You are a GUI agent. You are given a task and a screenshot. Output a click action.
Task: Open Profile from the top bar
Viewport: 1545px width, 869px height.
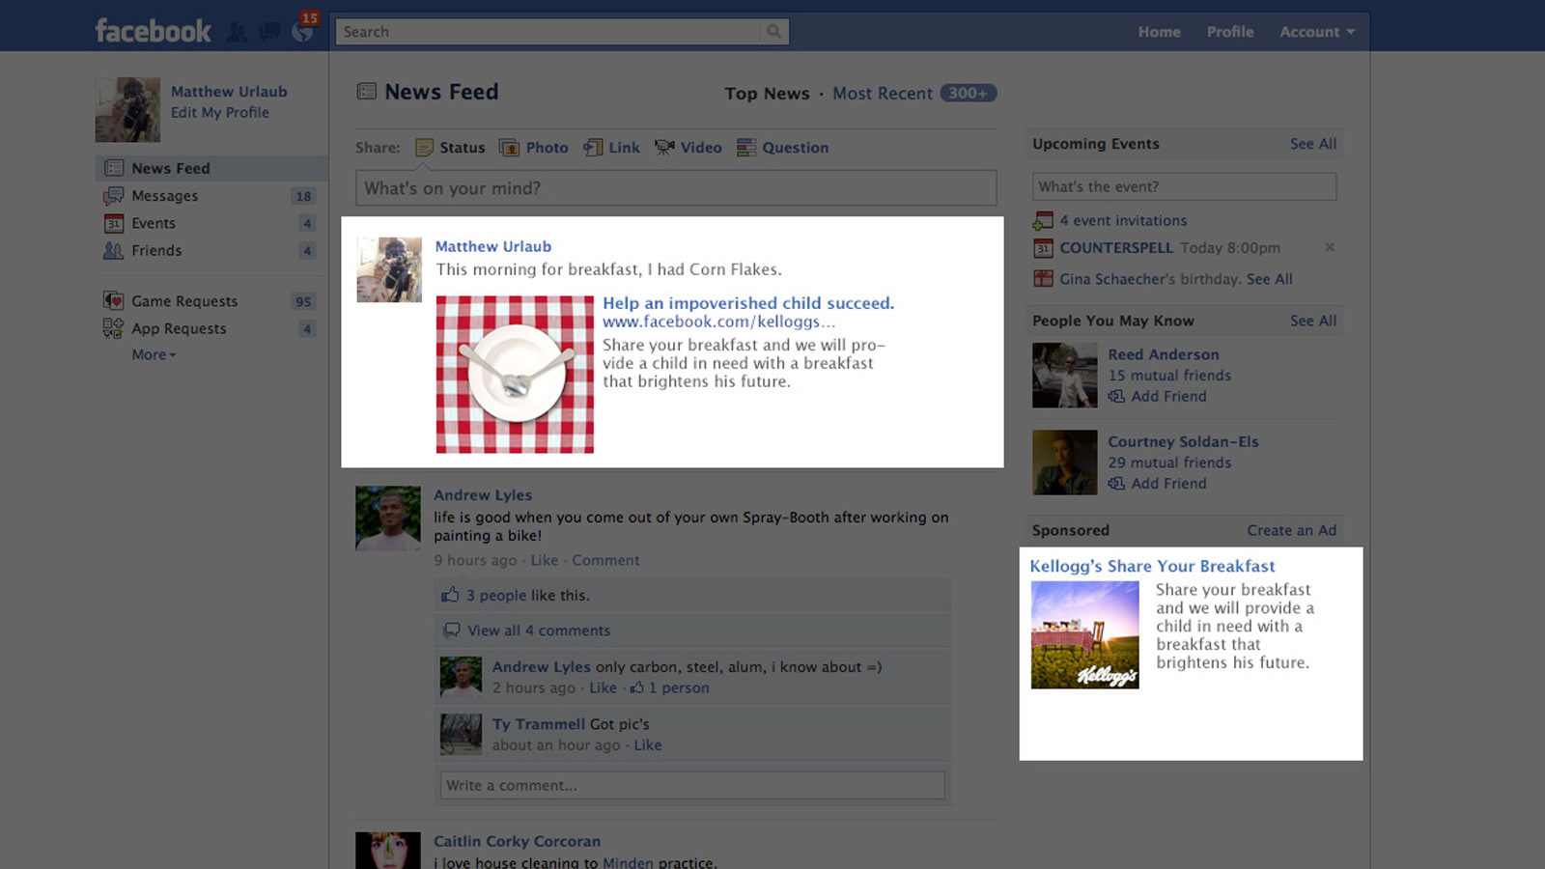[1230, 32]
